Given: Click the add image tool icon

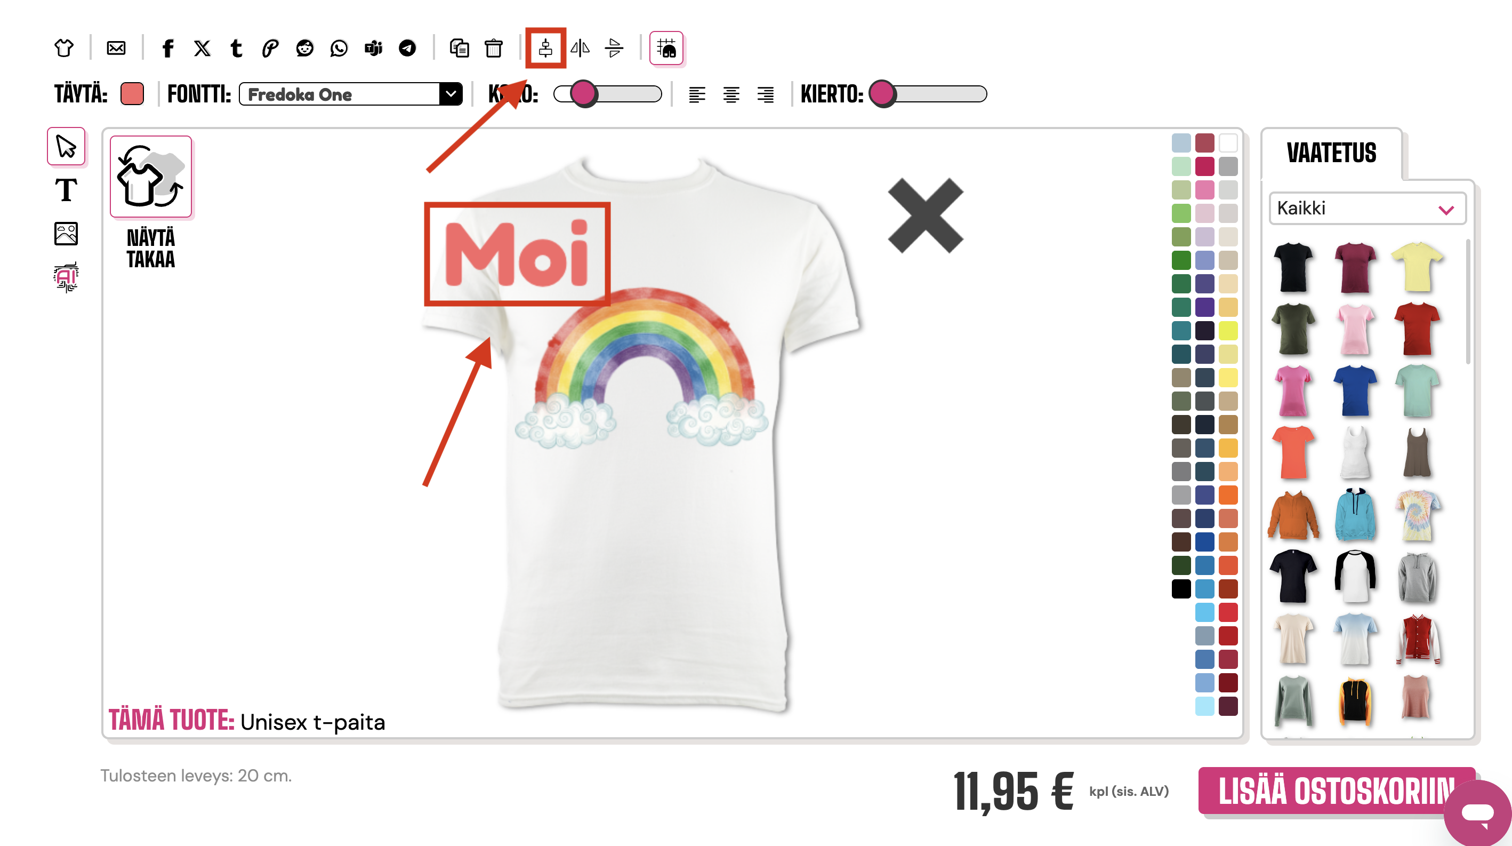Looking at the screenshot, I should point(66,234).
